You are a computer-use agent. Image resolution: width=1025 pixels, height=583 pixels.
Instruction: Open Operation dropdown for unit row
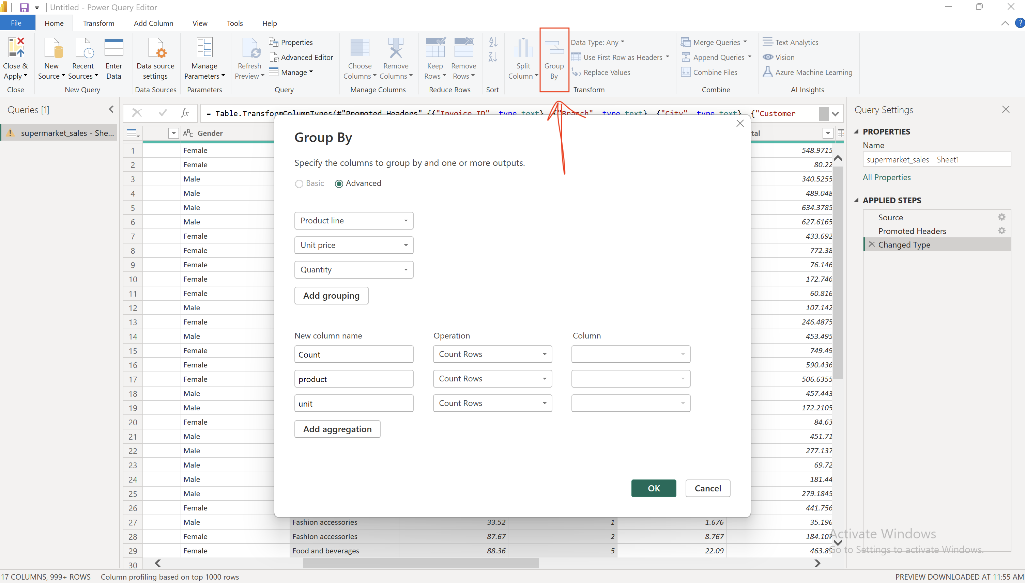pos(492,403)
